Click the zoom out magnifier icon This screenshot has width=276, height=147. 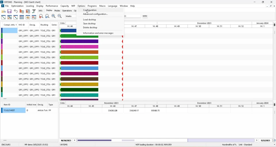(x=60, y=16)
